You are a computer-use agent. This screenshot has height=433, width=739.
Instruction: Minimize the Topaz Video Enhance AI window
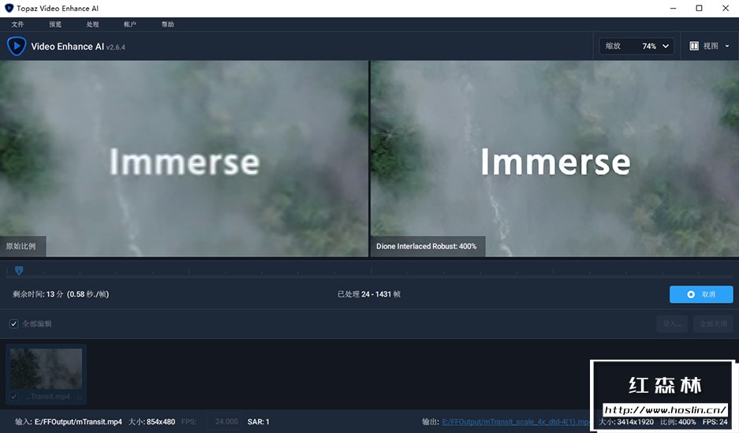tap(673, 8)
